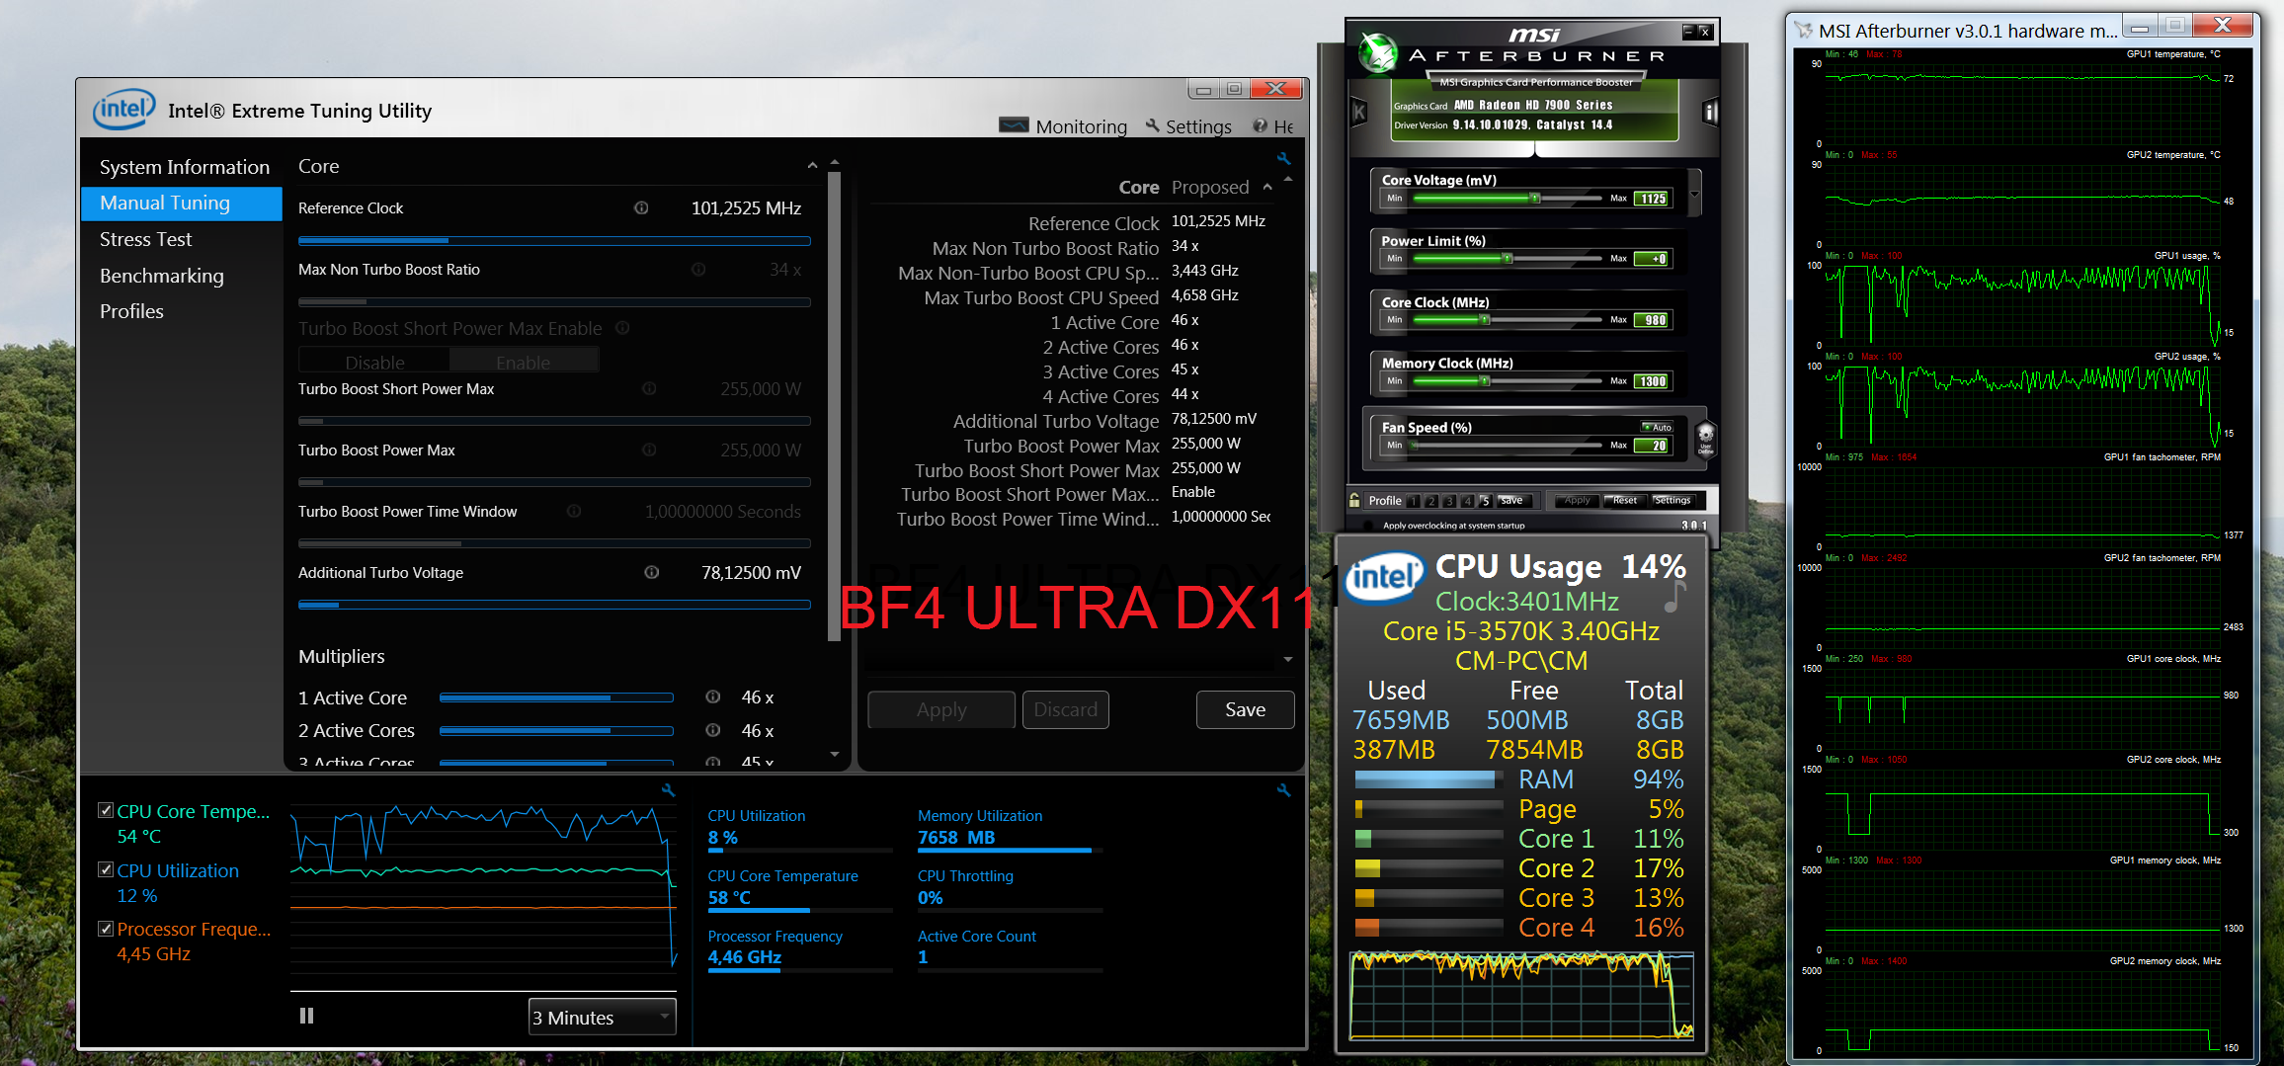The image size is (2284, 1066).
Task: Open the Kombustor K button in Afterburner
Action: 1359,112
